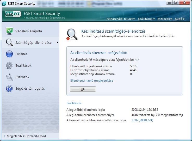Open the Eszközök sidebar section
This screenshot has height=141, width=192.
click(x=31, y=77)
